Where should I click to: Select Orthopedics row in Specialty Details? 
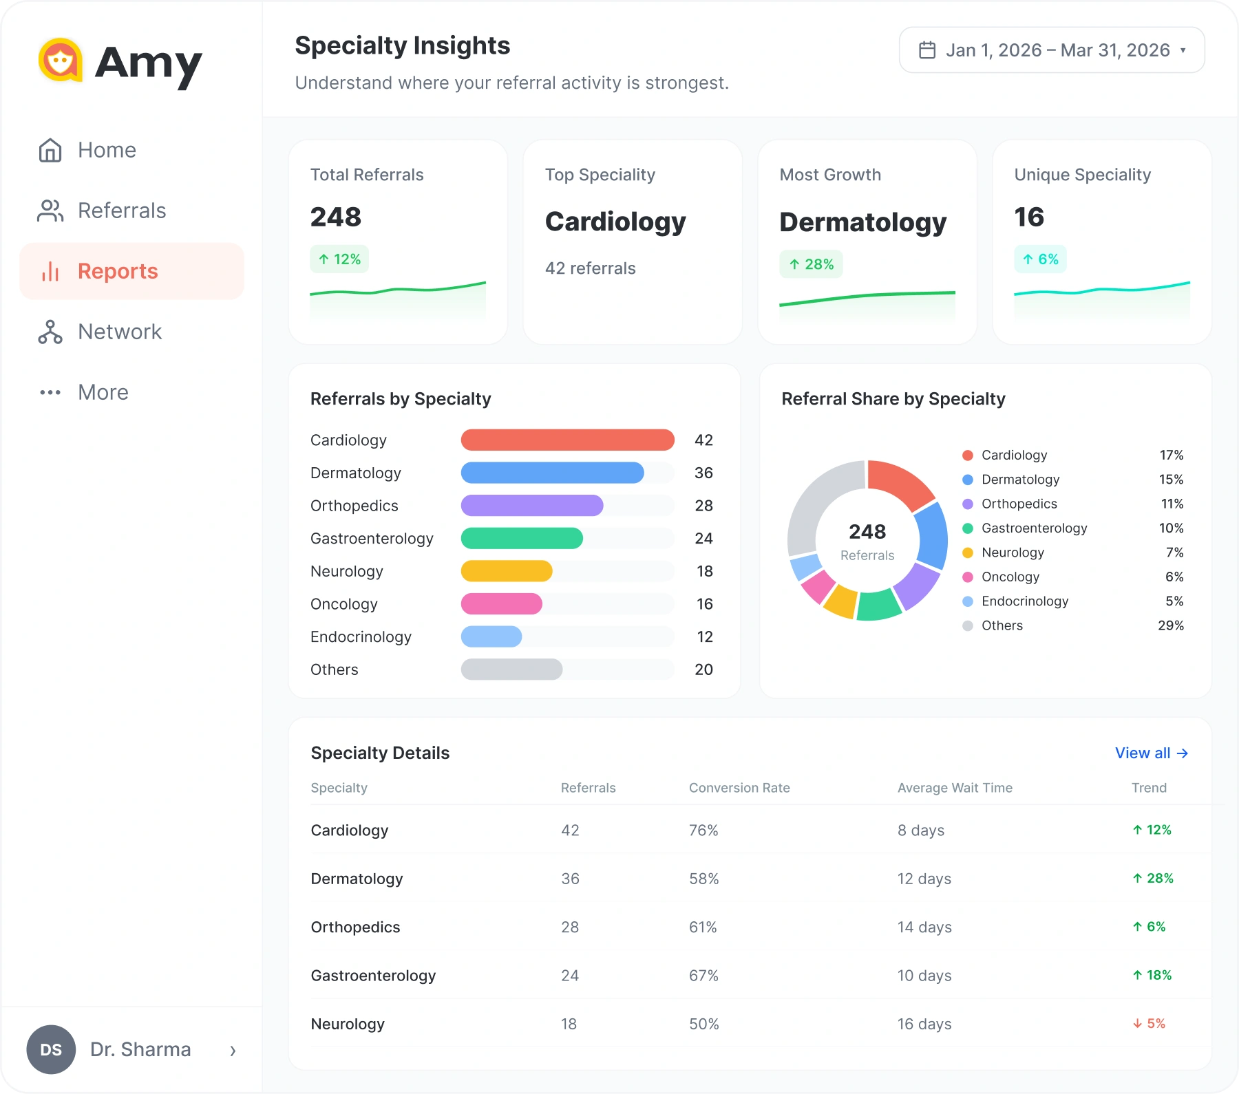(760, 927)
